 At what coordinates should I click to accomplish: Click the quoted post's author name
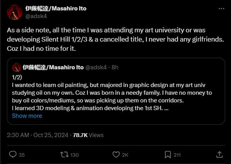53,67
